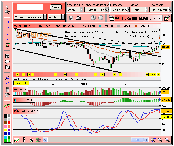Zoom in with the plus magnifier
The width and height of the screenshot is (174, 146).
tap(167, 140)
